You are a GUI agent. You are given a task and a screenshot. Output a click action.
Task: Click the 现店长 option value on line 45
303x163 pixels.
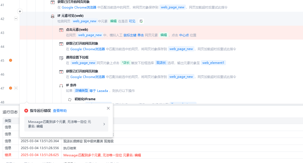tap(161, 63)
